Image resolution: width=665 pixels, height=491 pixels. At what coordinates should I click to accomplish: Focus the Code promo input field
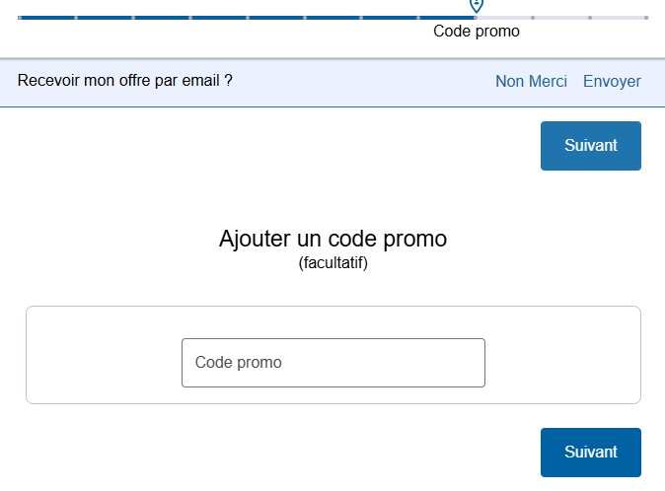333,363
